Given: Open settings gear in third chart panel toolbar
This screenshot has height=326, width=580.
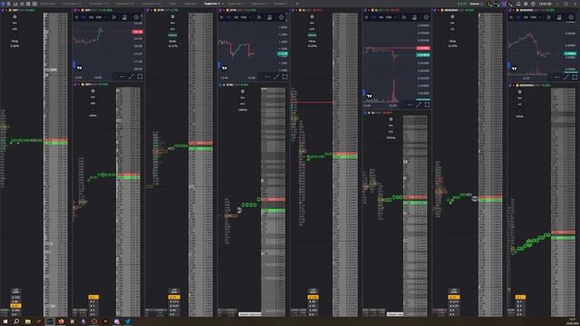Looking at the screenshot, I should click(426, 17).
